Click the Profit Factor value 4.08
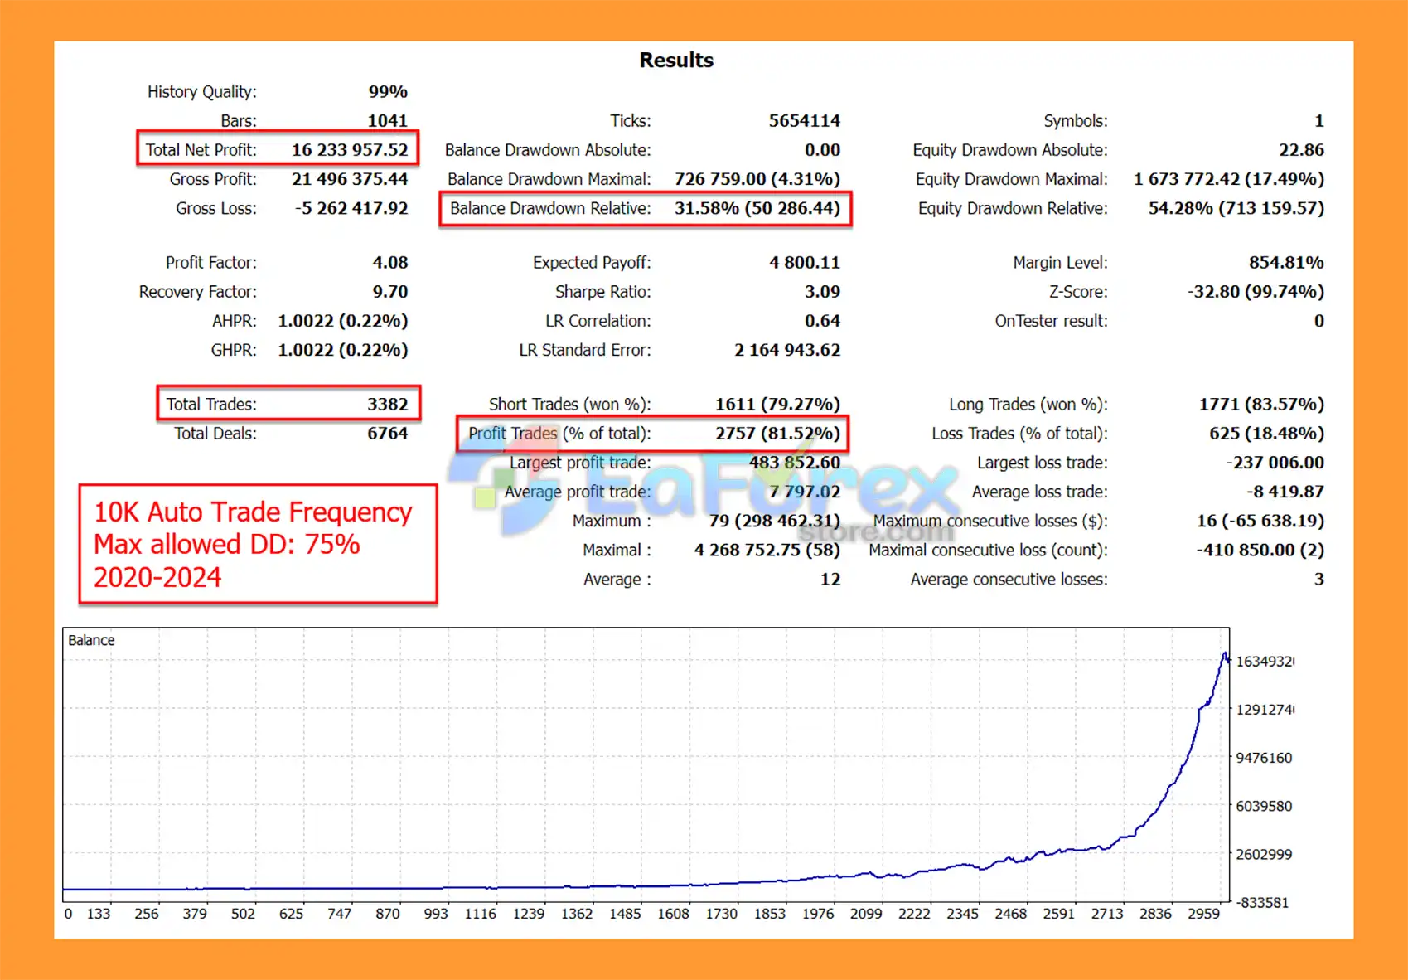Screen dimensions: 1408x980 389,263
